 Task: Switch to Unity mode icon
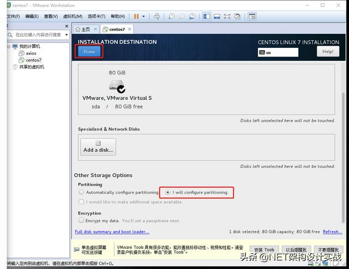tap(238, 16)
